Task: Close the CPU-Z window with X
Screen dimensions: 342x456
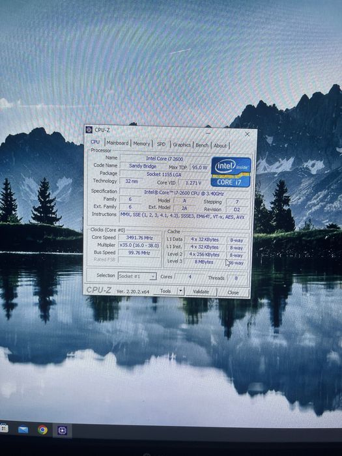Action: (247, 134)
